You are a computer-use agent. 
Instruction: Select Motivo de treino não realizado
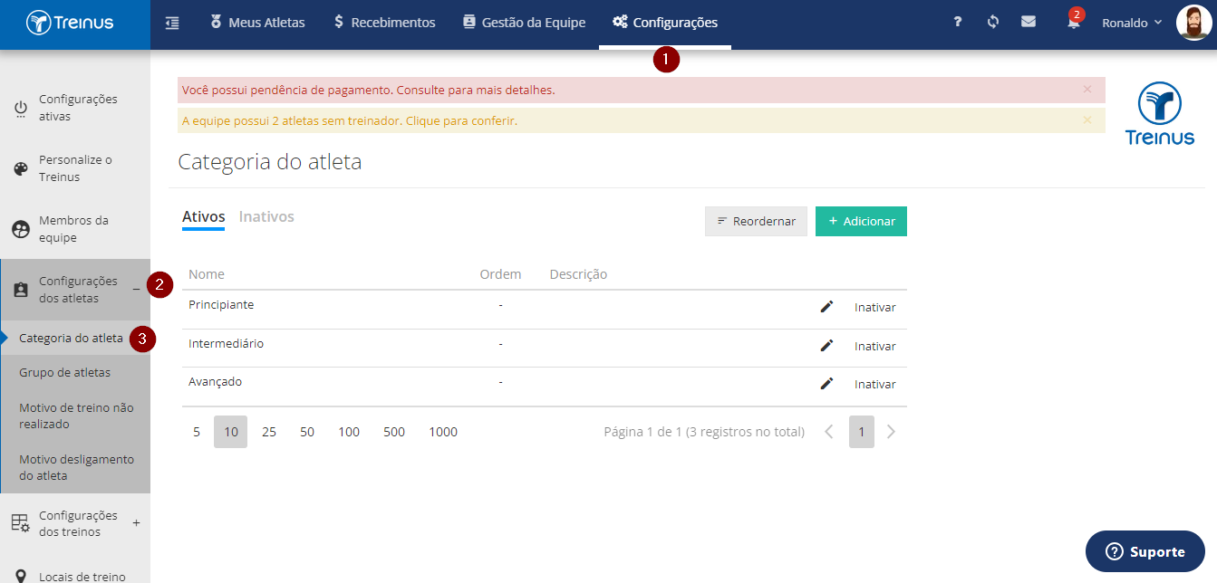coord(76,416)
